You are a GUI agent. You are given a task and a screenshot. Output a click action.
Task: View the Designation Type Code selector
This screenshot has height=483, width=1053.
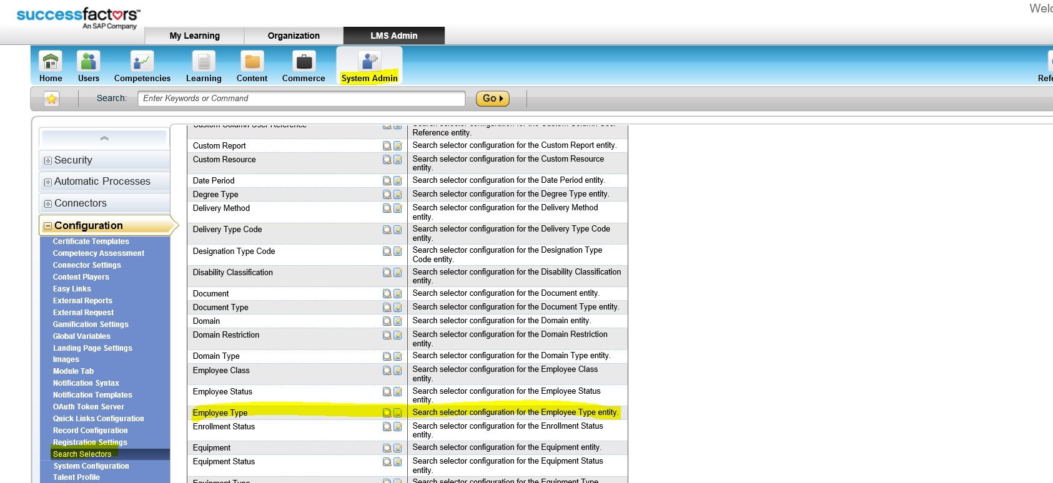(387, 251)
